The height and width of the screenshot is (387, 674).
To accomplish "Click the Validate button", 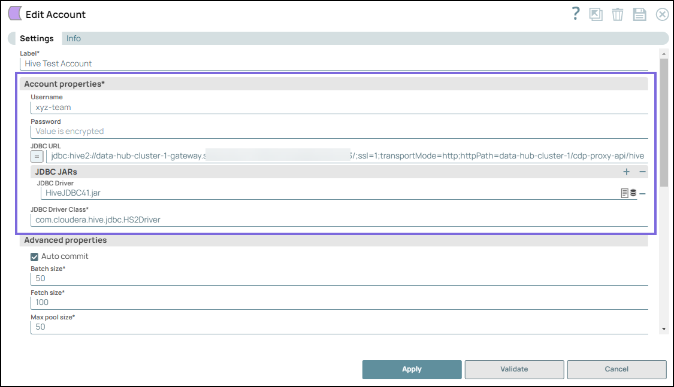I will [x=514, y=370].
